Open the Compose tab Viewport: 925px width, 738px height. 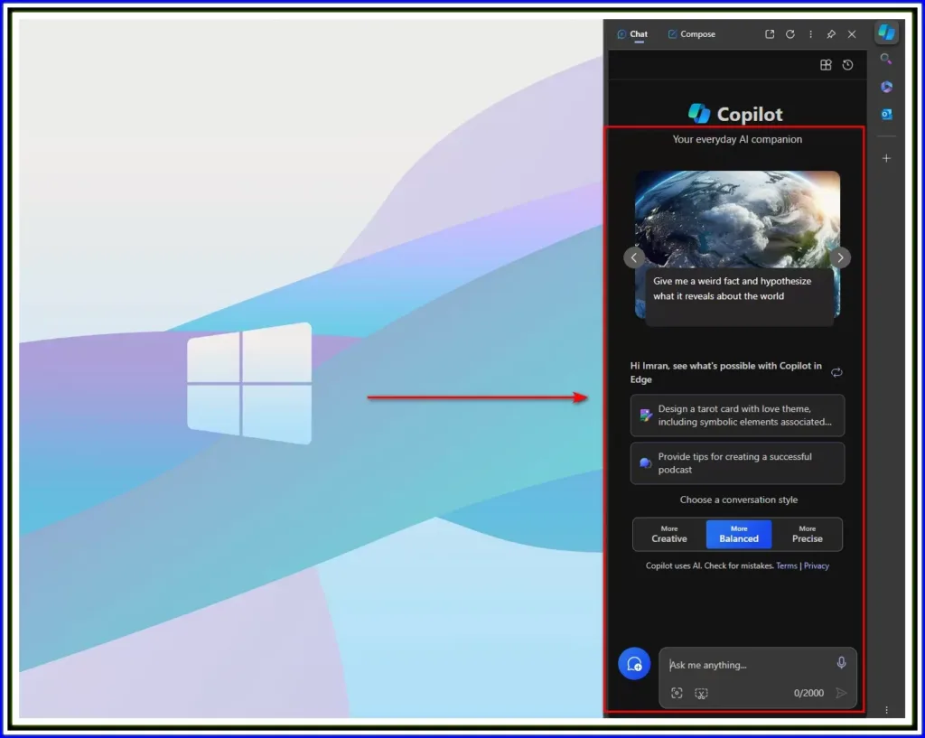click(691, 34)
